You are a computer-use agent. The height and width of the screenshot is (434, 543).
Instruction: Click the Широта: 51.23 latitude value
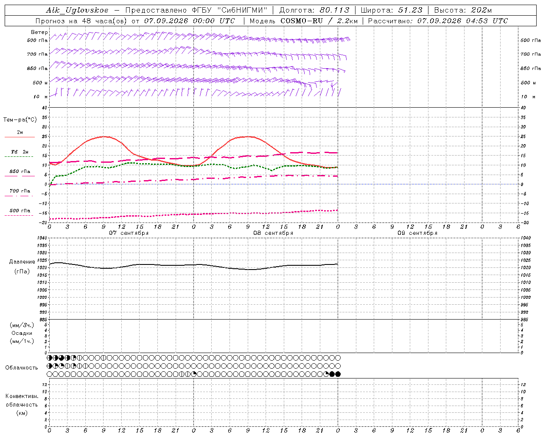coord(392,10)
